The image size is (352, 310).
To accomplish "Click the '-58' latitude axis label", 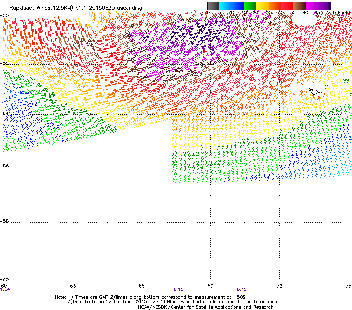I will [x=4, y=221].
